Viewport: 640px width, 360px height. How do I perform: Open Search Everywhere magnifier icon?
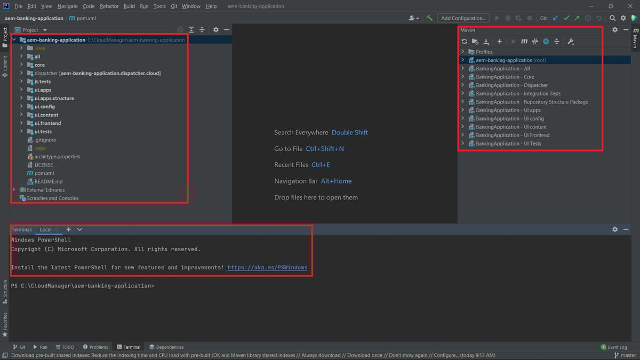612,18
